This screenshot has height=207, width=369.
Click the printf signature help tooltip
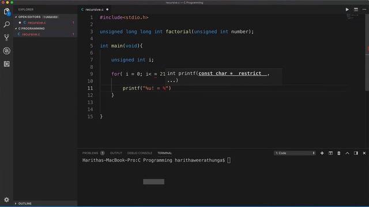point(224,76)
